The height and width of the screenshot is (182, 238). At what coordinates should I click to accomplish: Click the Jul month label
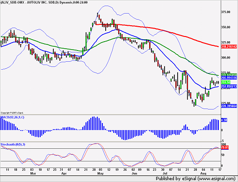click(165, 173)
